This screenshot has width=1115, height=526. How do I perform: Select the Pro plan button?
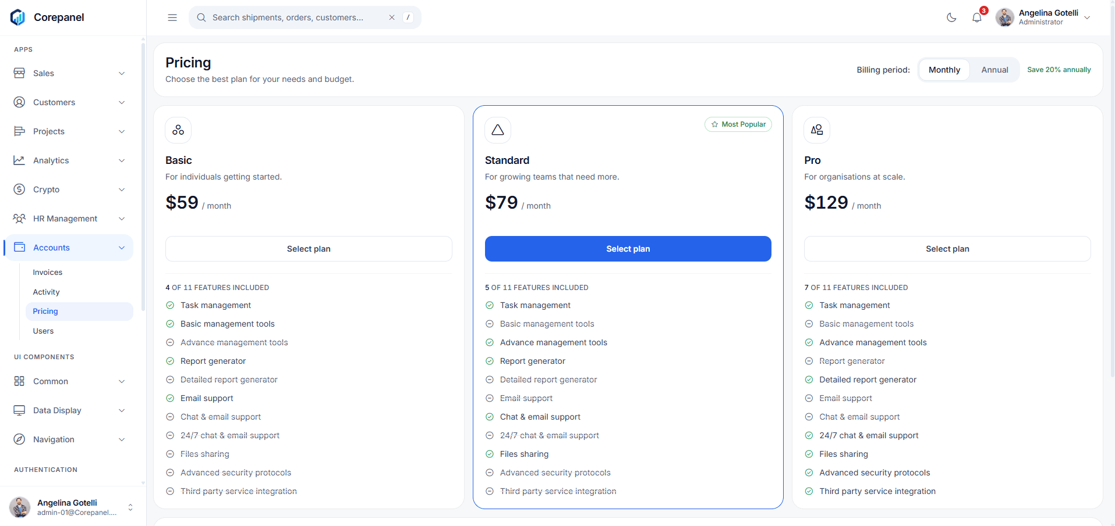947,249
